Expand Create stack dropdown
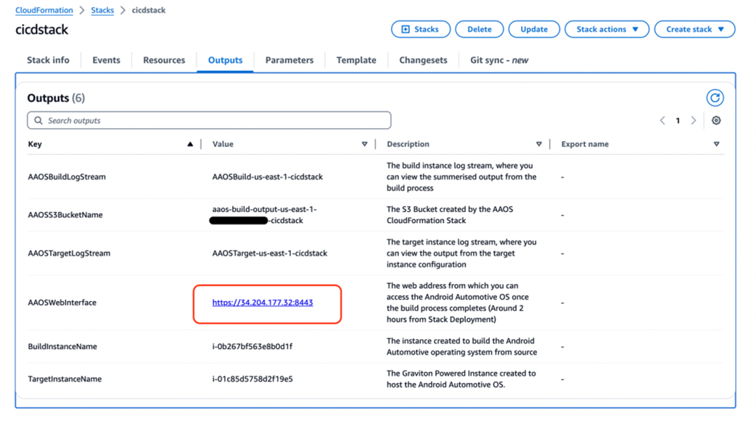 (694, 30)
